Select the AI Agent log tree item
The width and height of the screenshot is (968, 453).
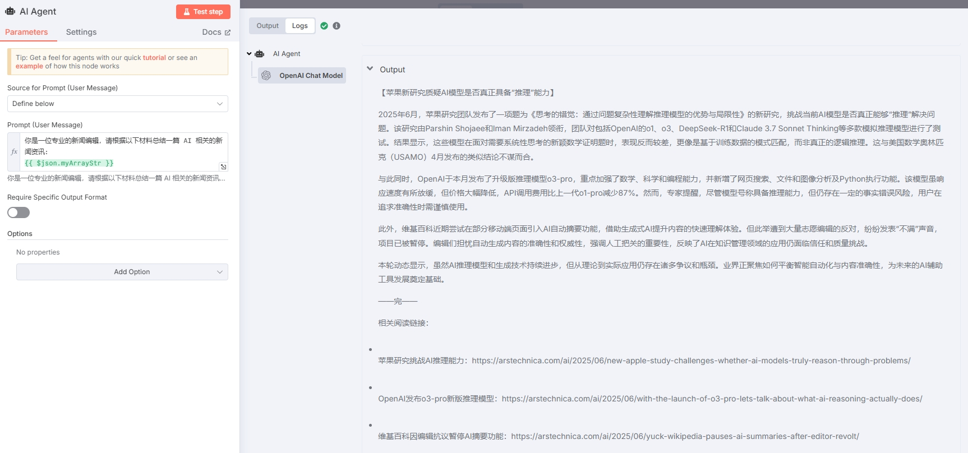(x=287, y=54)
